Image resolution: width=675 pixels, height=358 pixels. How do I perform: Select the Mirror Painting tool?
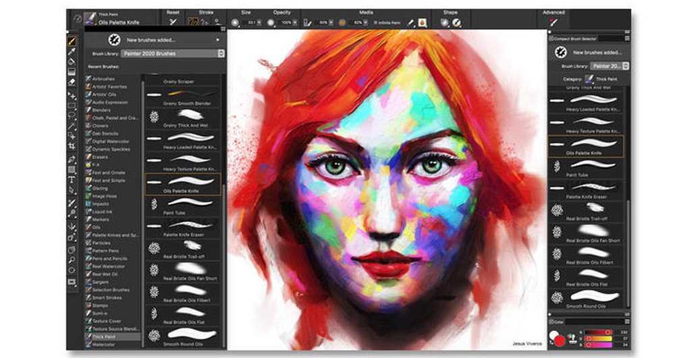pyautogui.click(x=72, y=227)
